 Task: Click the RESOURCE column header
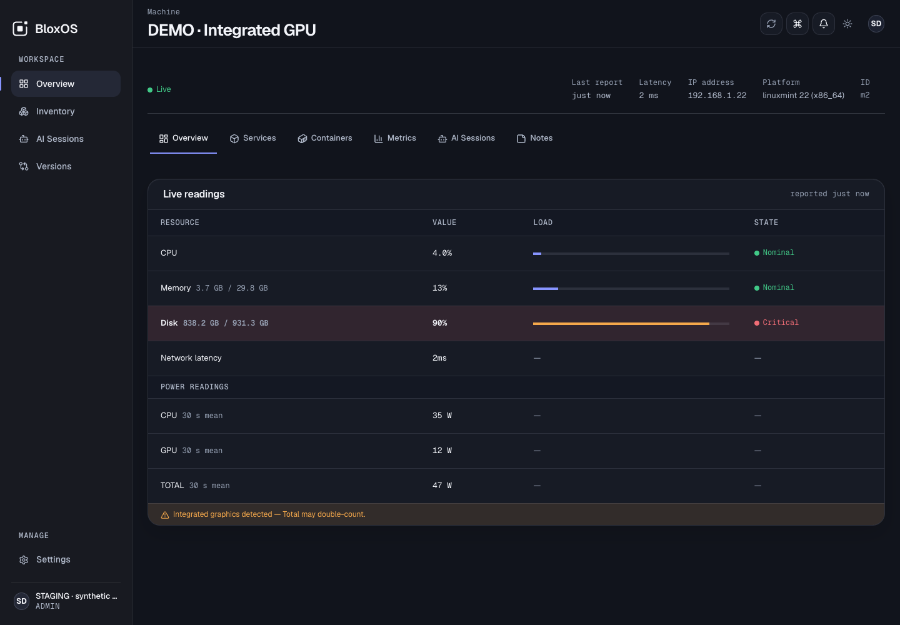(180, 222)
